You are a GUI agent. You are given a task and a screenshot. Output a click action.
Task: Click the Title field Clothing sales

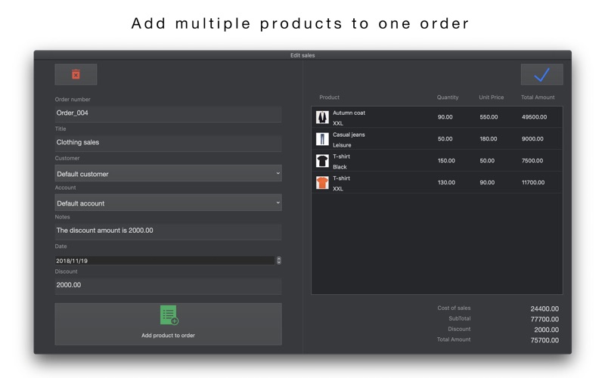click(x=168, y=143)
